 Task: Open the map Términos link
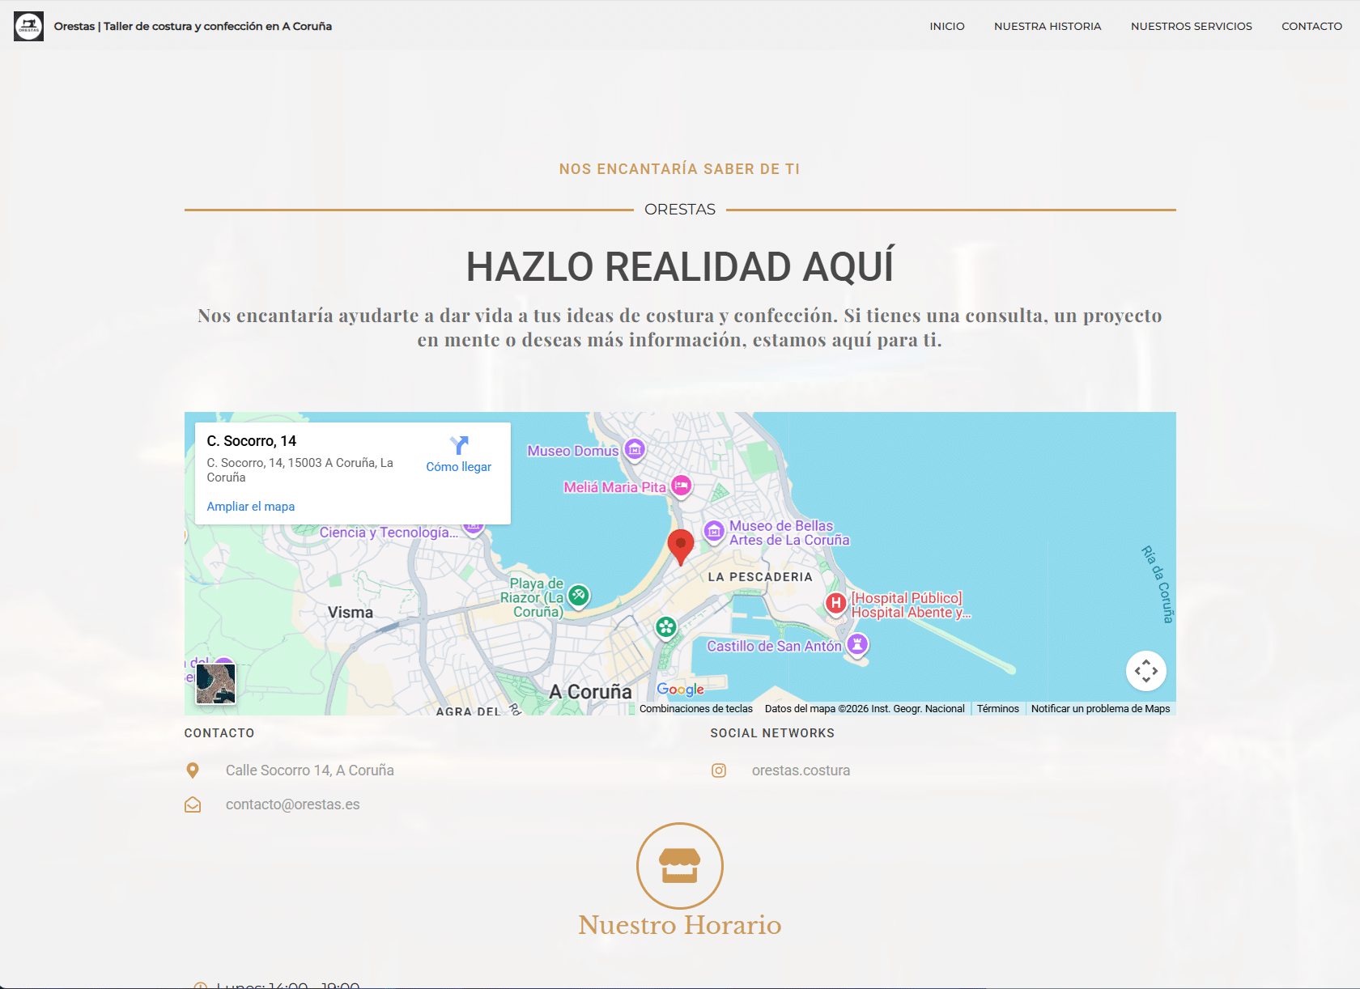997,709
